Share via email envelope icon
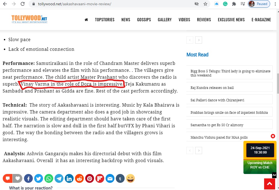The image size is (279, 190). pos(110,178)
